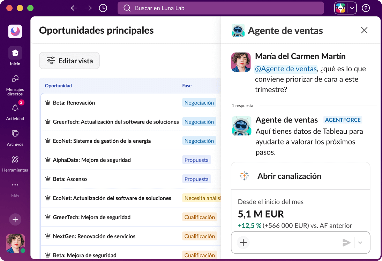The height and width of the screenshot is (261, 382).
Task: Select the send message icon
Action: (x=346, y=243)
